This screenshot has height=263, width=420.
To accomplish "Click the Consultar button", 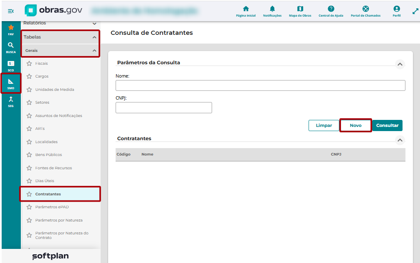I will (387, 125).
